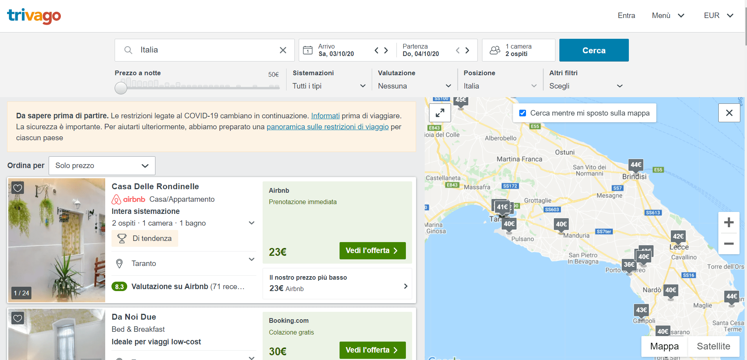This screenshot has width=747, height=360.
Task: Open the arrival date calendar icon
Action: point(308,50)
